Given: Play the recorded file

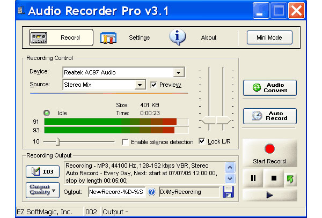Looking at the screenshot, I should (269, 195).
